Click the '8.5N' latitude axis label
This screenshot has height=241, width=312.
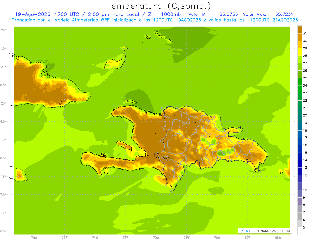(4, 158)
